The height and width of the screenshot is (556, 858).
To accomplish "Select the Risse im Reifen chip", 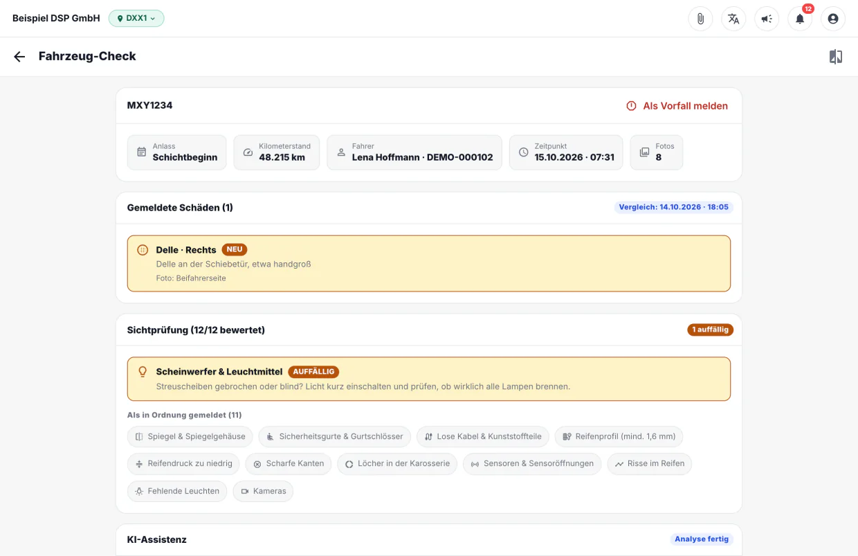I will (x=649, y=464).
